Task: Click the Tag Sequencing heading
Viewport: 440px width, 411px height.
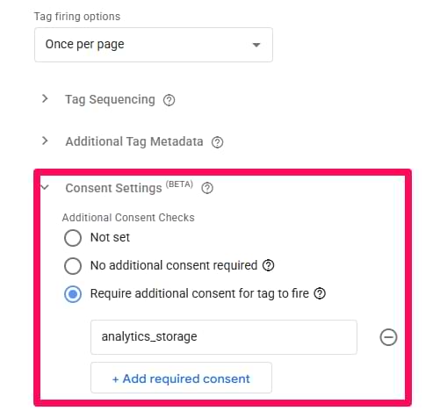Action: pos(110,99)
